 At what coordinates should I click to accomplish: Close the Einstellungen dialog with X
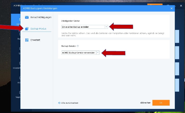click(x=171, y=8)
